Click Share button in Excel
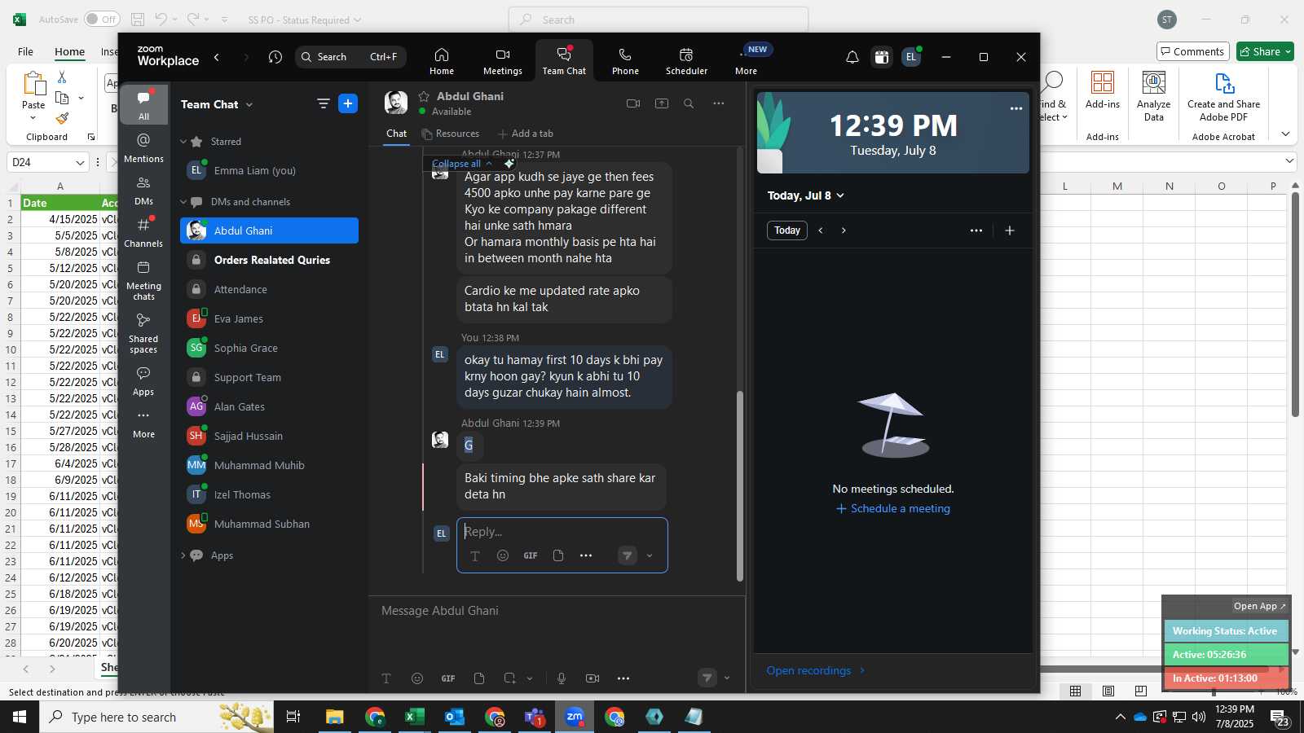Image resolution: width=1304 pixels, height=733 pixels. coord(1265,51)
